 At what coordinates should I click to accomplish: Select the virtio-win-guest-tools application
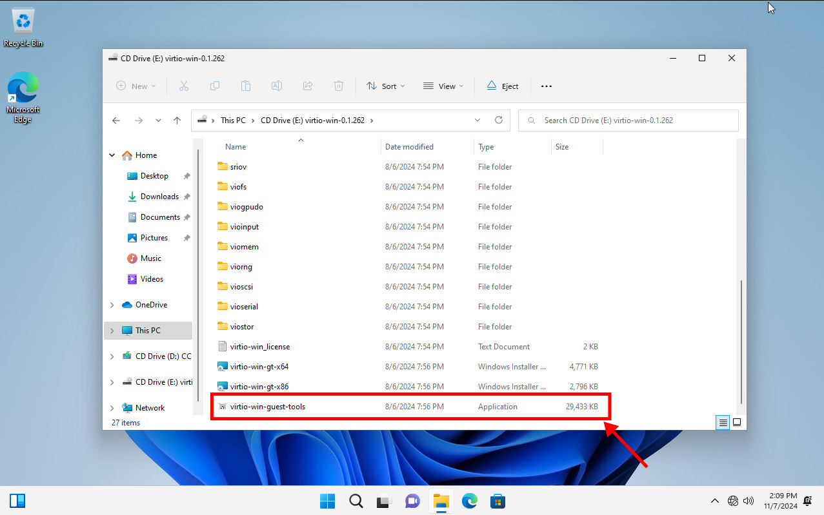tap(410, 407)
